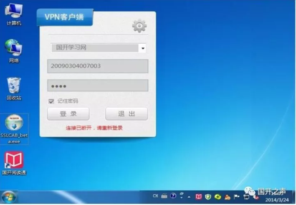
Task: Click the blue help question mark tray icon
Action: coord(173,196)
